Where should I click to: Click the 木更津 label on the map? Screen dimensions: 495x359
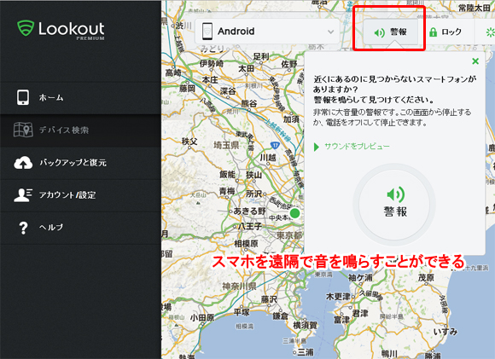click(x=339, y=297)
